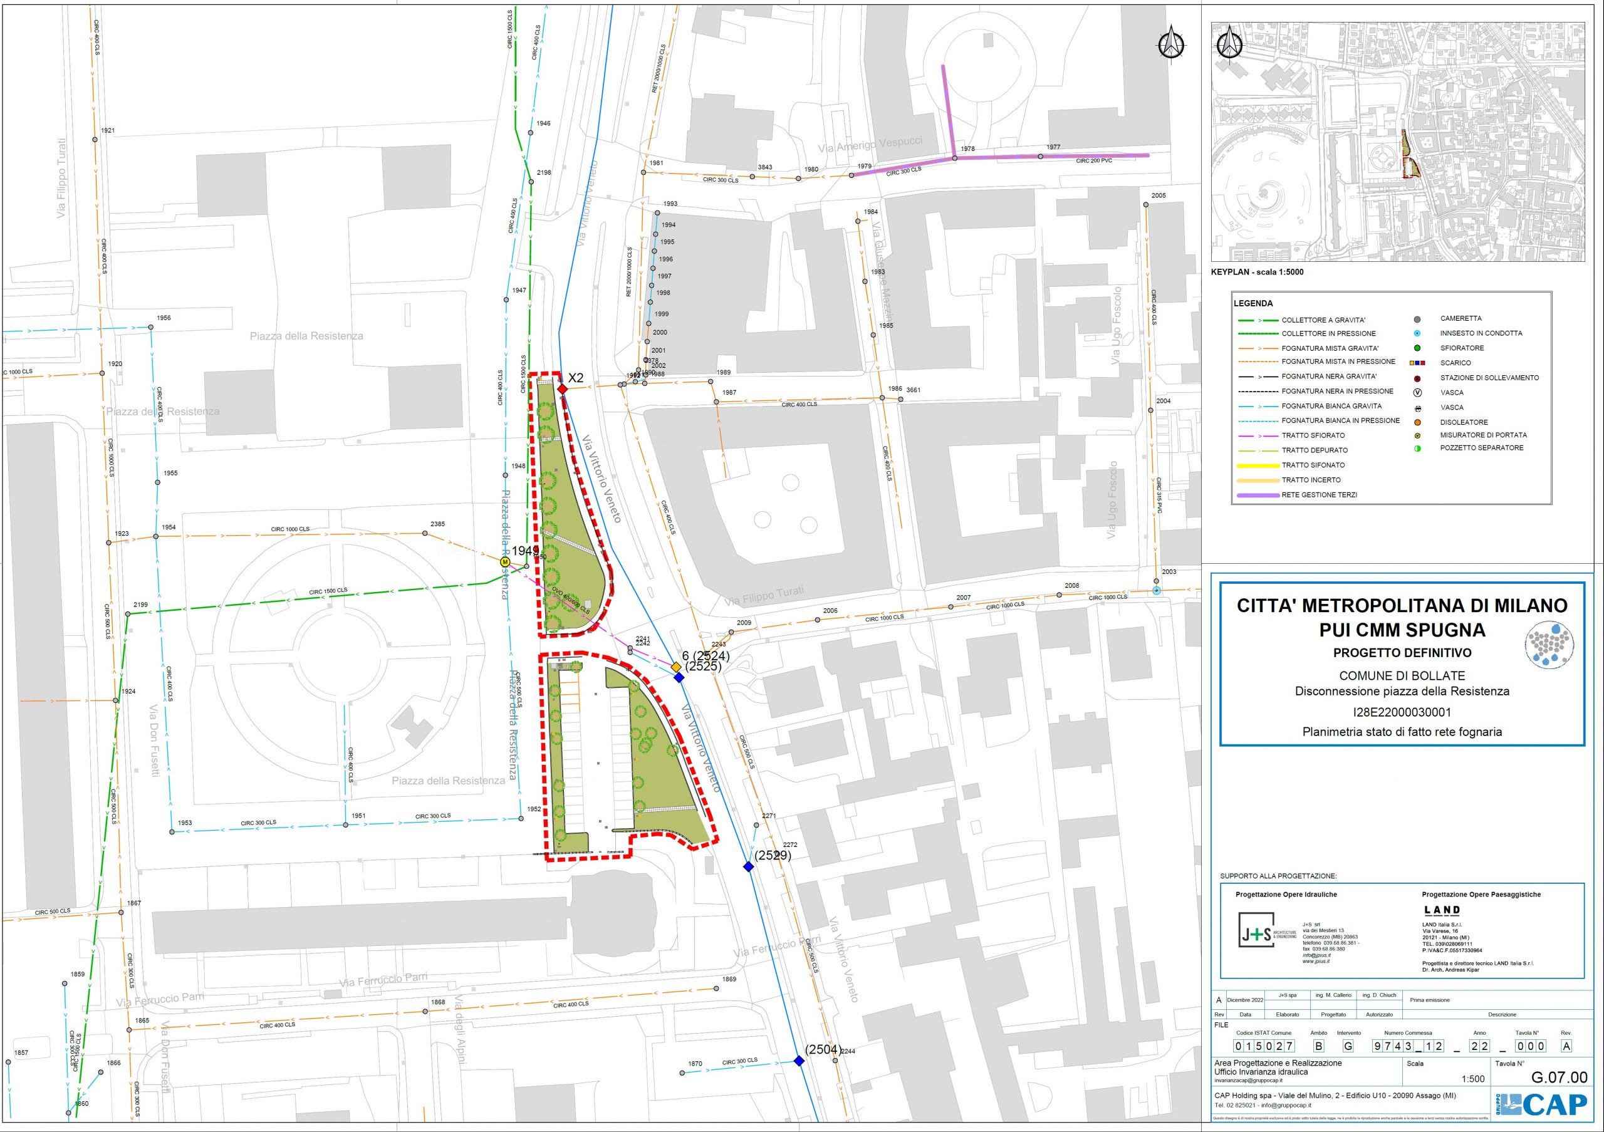1604x1132 pixels.
Task: Click the Stazione di sollevamento legend symbol
Action: (x=1417, y=378)
